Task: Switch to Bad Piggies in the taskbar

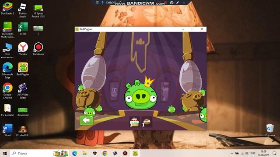Action: point(135,153)
